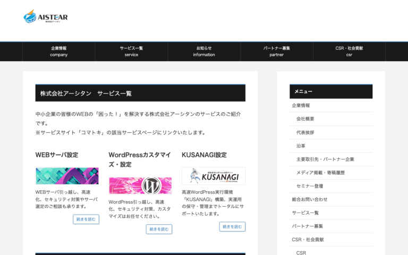Open 主要取引先・パートナー企業 sidebar link
The width and height of the screenshot is (408, 255).
pos(325,159)
